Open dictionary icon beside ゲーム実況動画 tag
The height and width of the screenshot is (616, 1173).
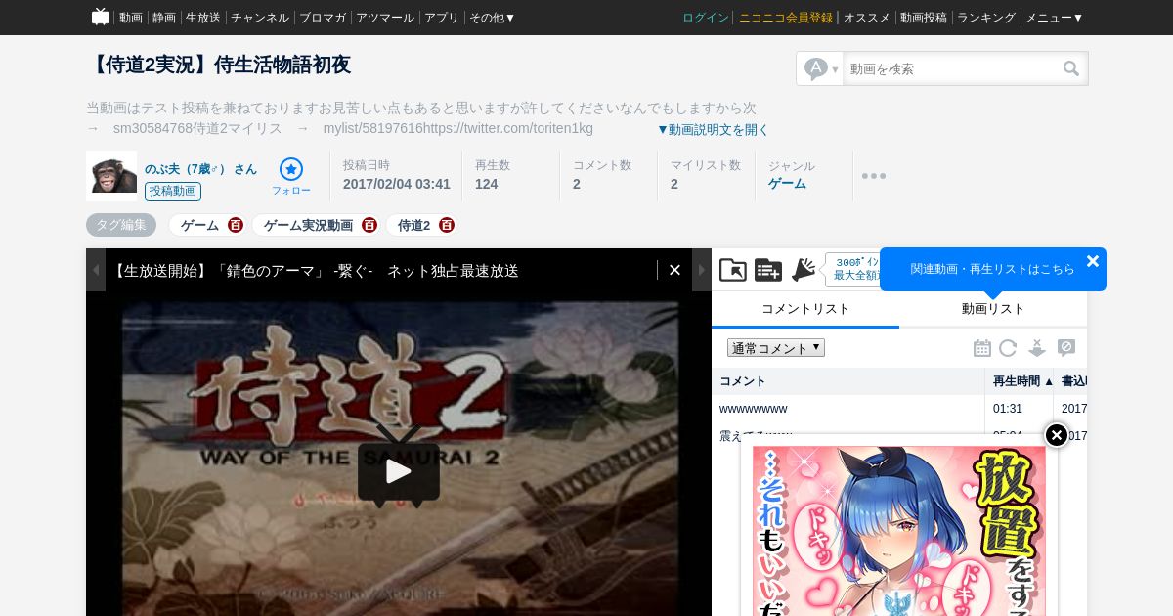369,225
